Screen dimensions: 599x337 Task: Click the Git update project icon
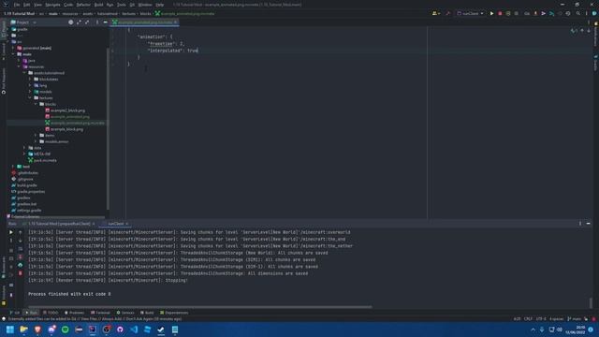[535, 13]
